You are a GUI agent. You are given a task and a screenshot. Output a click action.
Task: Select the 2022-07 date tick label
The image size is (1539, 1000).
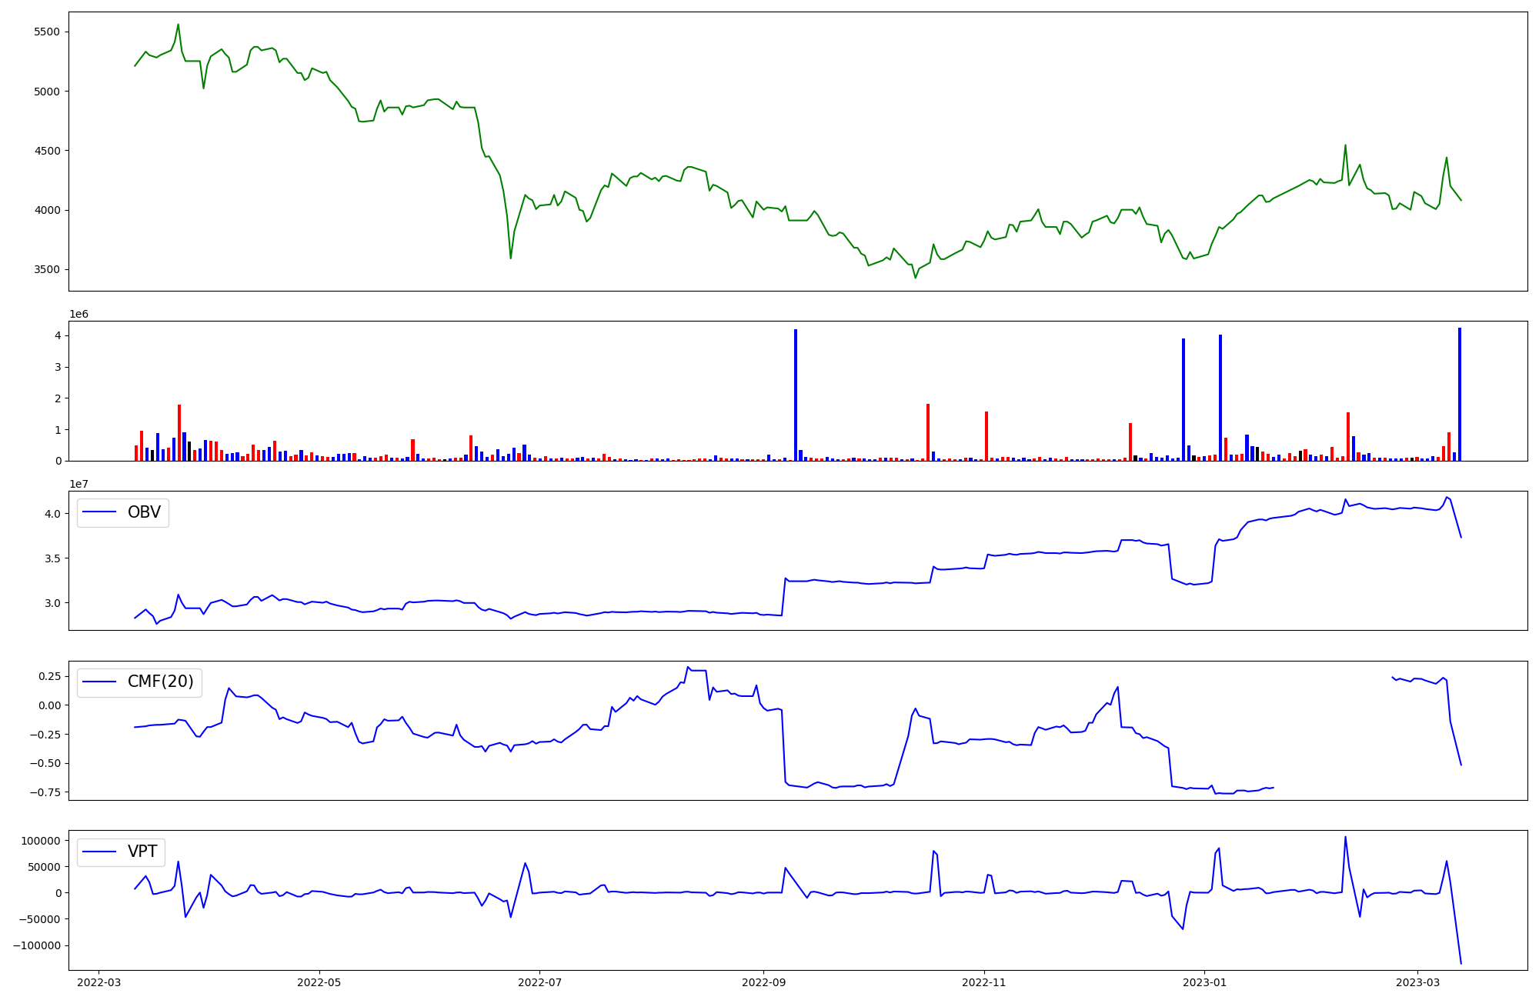[x=539, y=982]
